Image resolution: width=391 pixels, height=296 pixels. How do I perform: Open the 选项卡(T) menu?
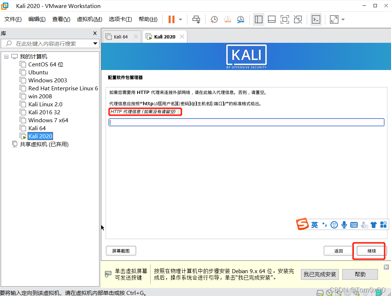click(x=120, y=19)
